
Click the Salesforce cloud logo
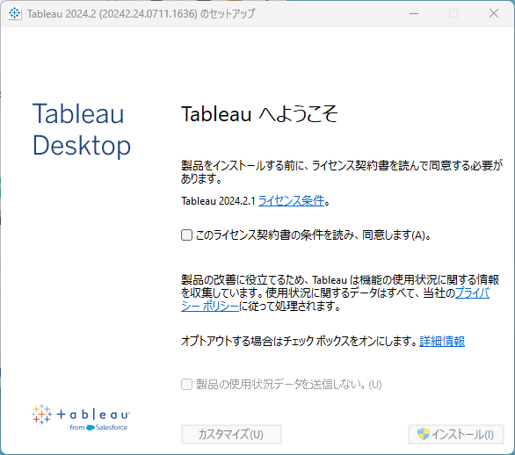(x=91, y=428)
